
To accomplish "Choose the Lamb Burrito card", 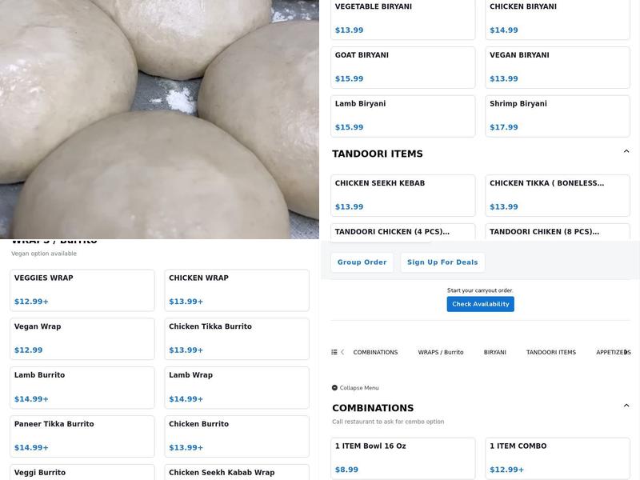I will point(82,387).
